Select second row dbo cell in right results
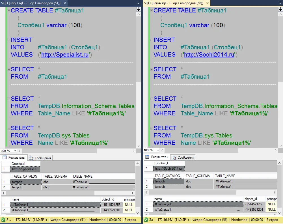The image size is (283, 224). 199,187
